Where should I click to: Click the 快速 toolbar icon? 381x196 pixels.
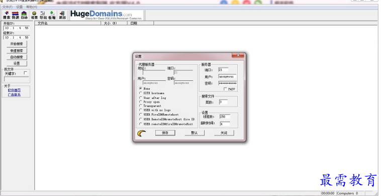tap(15, 15)
